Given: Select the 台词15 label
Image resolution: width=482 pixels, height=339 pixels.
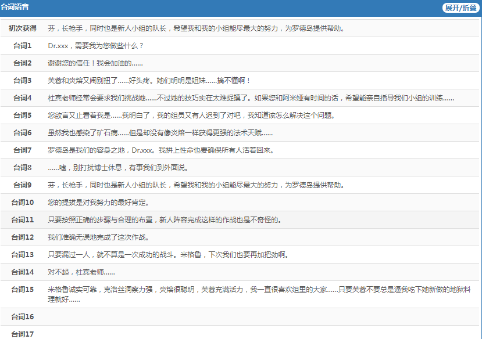Looking at the screenshot, I should click(23, 290).
